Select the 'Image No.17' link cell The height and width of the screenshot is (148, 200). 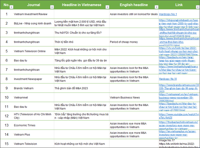click(x=179, y=144)
